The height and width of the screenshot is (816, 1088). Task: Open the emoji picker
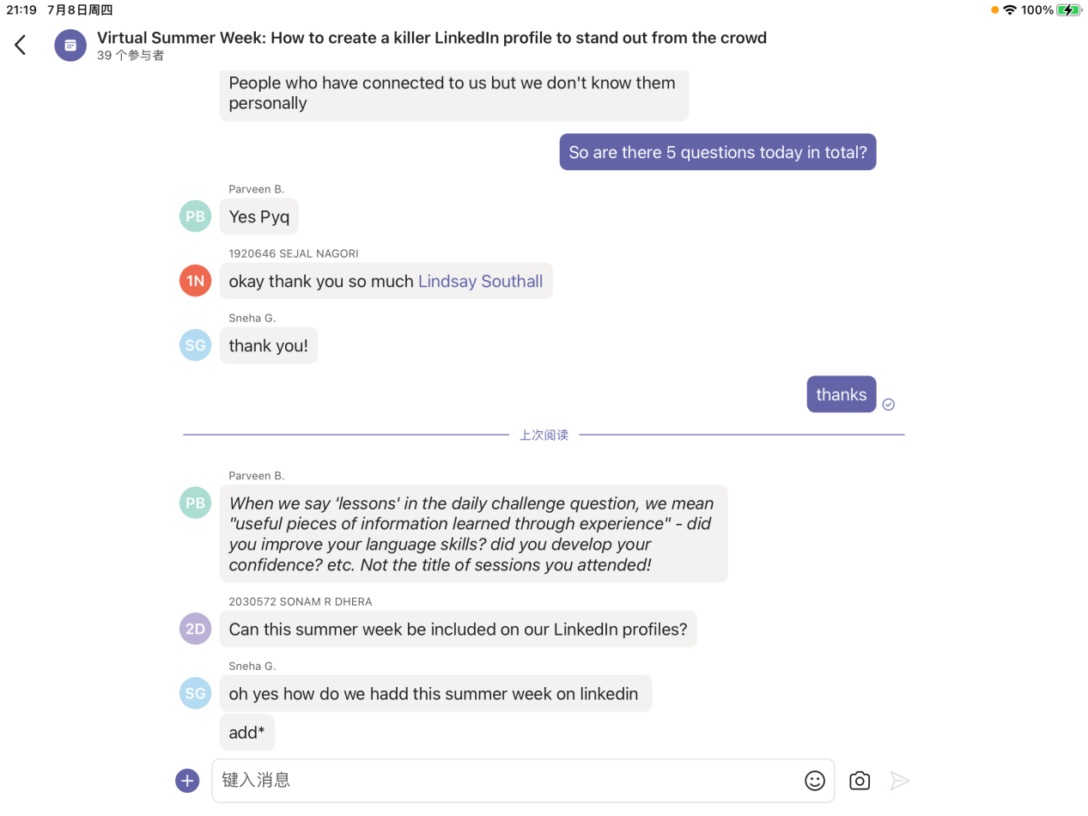pyautogui.click(x=814, y=781)
